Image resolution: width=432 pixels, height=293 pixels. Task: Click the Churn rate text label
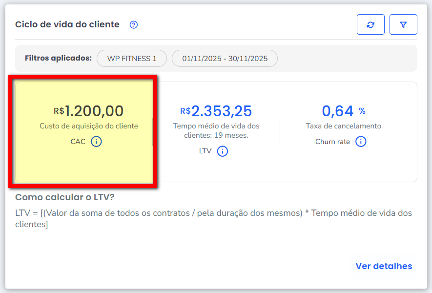(x=332, y=142)
